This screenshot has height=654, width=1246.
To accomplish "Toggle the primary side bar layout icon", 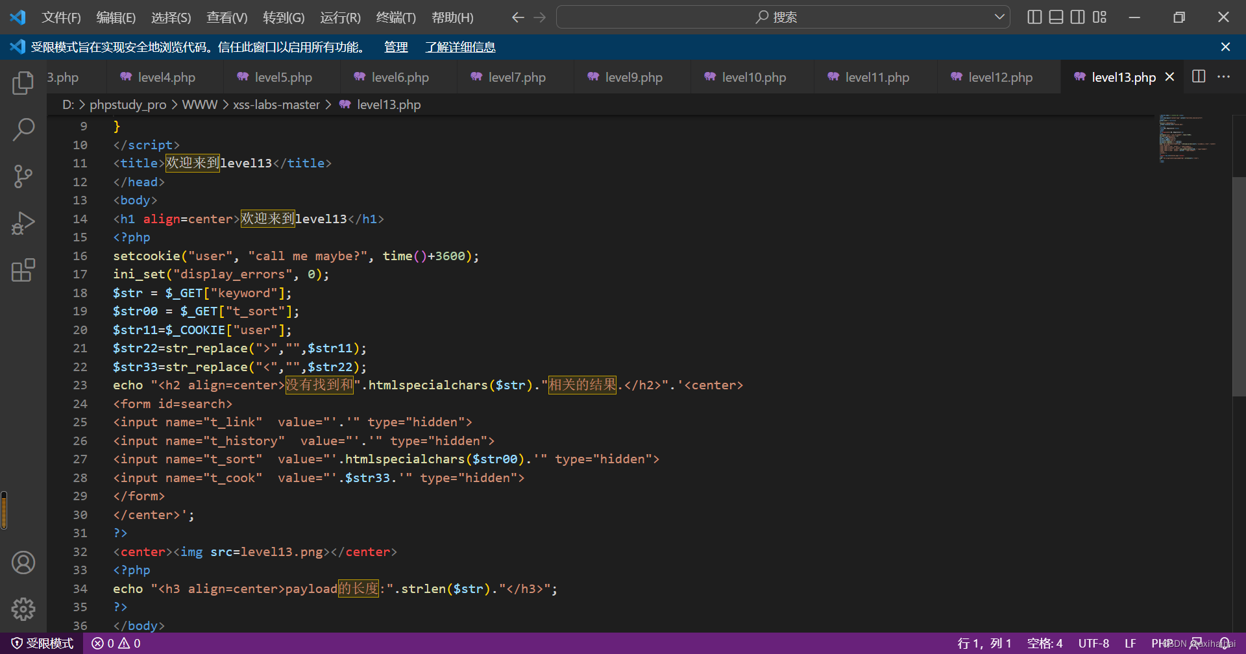I will click(1034, 17).
